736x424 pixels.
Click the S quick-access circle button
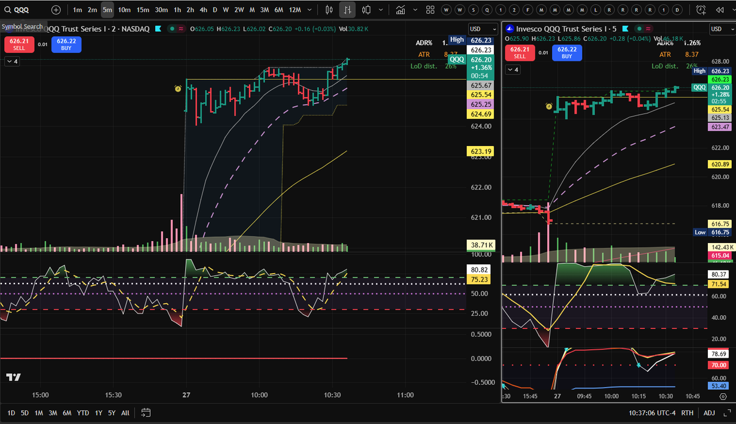(474, 10)
